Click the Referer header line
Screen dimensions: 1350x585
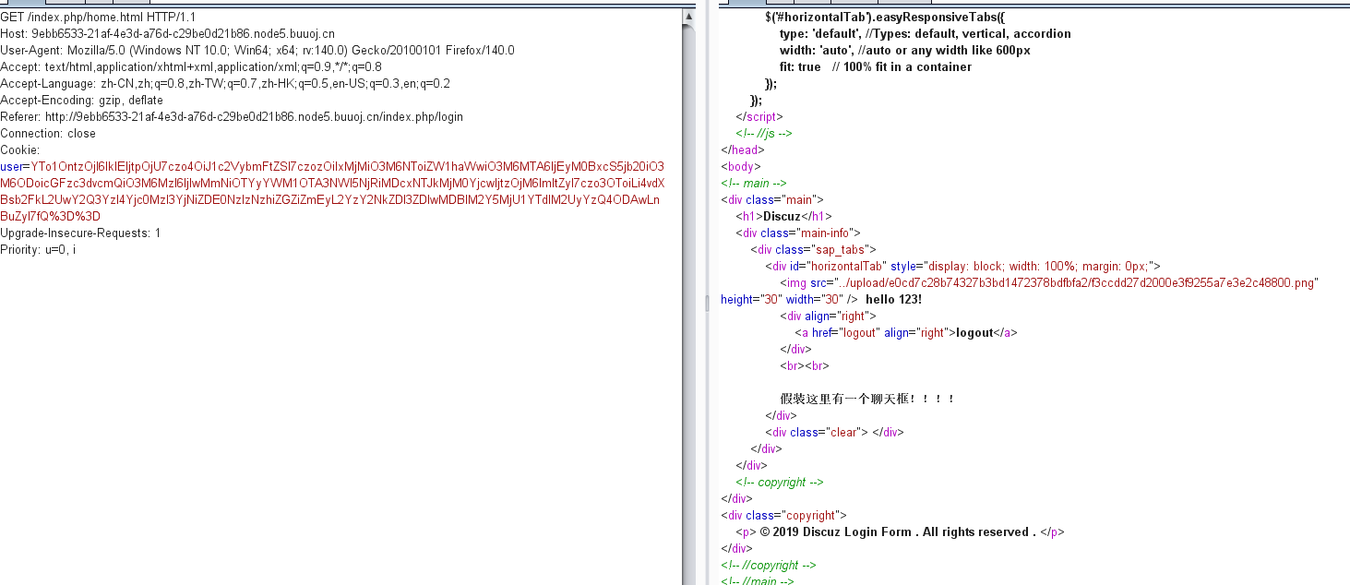click(232, 117)
